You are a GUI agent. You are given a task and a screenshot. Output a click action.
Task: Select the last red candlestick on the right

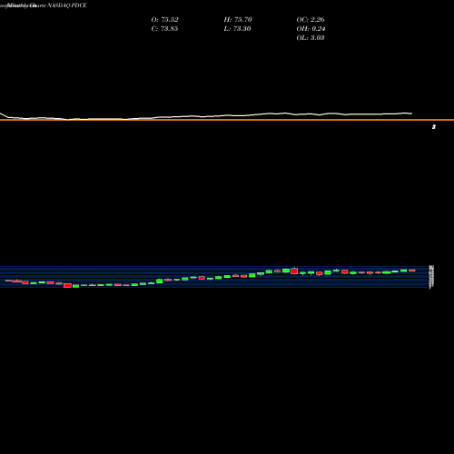point(412,271)
